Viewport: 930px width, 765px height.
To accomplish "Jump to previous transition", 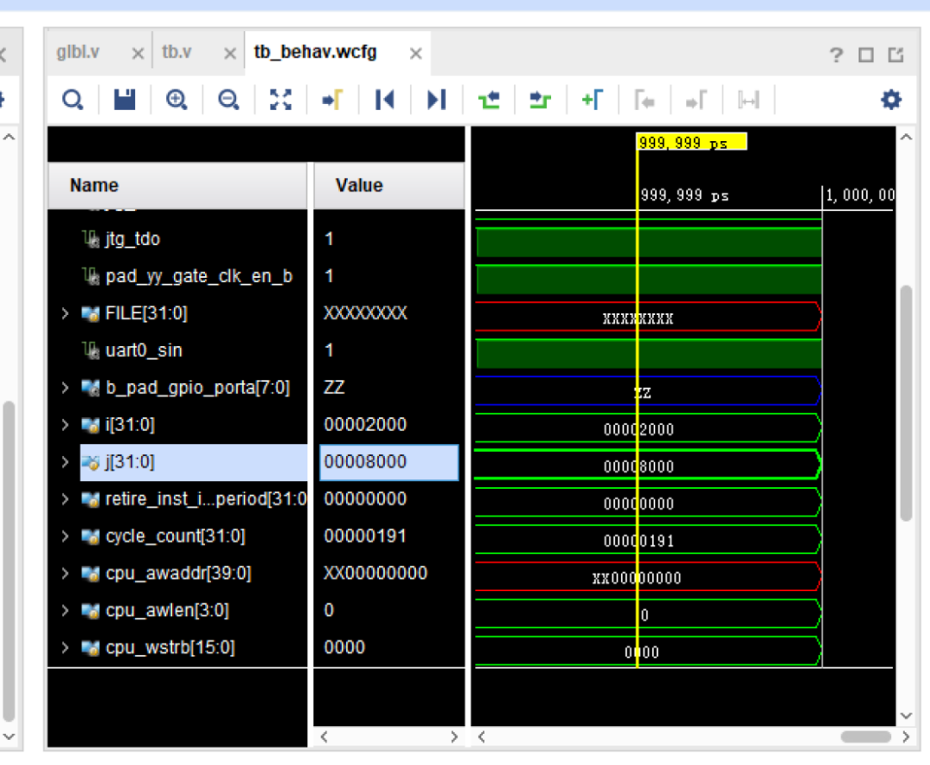I will tap(489, 100).
